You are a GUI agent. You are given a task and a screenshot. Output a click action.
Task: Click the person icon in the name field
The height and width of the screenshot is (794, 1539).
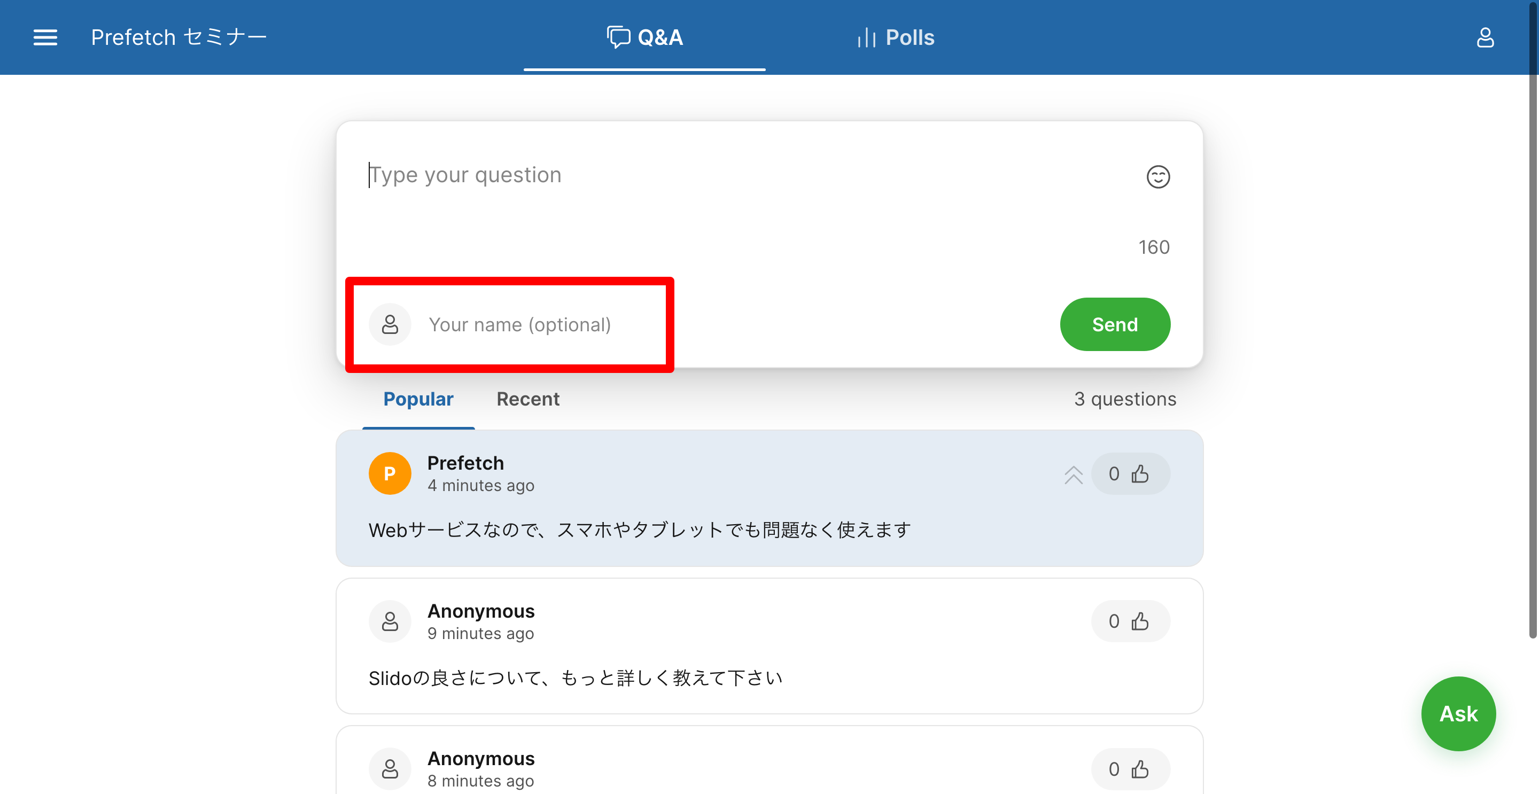(x=390, y=324)
